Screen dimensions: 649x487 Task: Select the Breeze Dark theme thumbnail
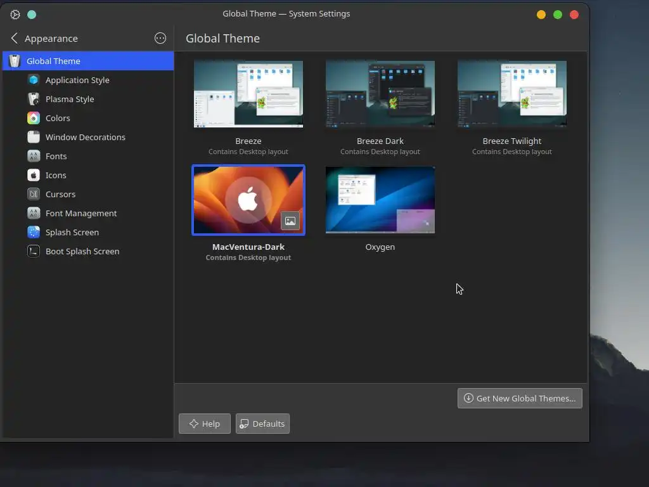(380, 94)
